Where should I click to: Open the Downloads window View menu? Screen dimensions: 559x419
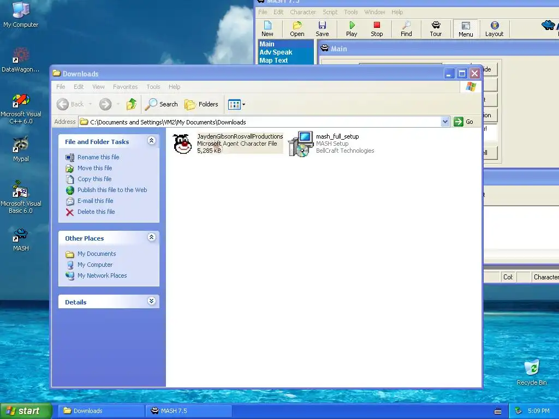[x=98, y=87]
